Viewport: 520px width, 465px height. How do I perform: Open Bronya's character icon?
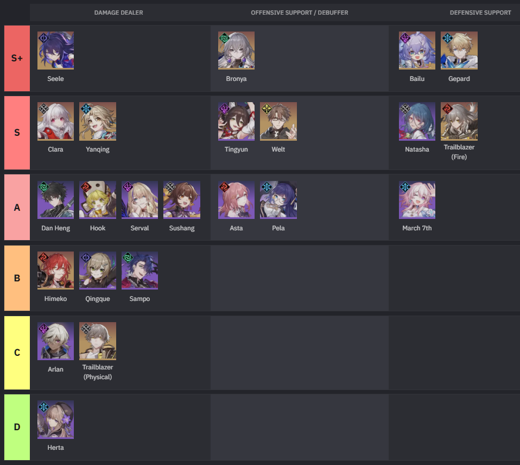(236, 51)
